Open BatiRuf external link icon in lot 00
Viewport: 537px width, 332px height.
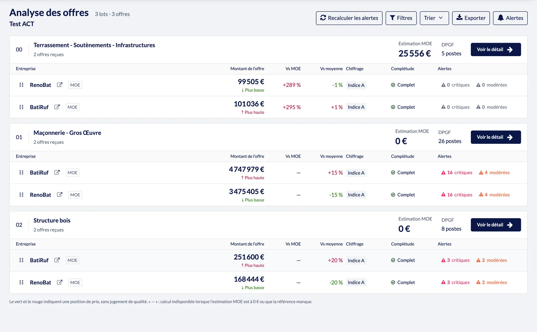57,107
